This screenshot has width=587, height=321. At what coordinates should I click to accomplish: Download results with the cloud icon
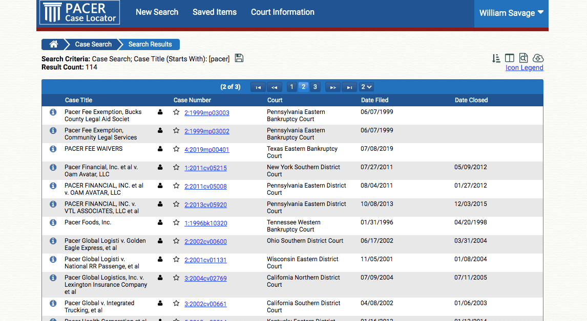click(x=538, y=58)
